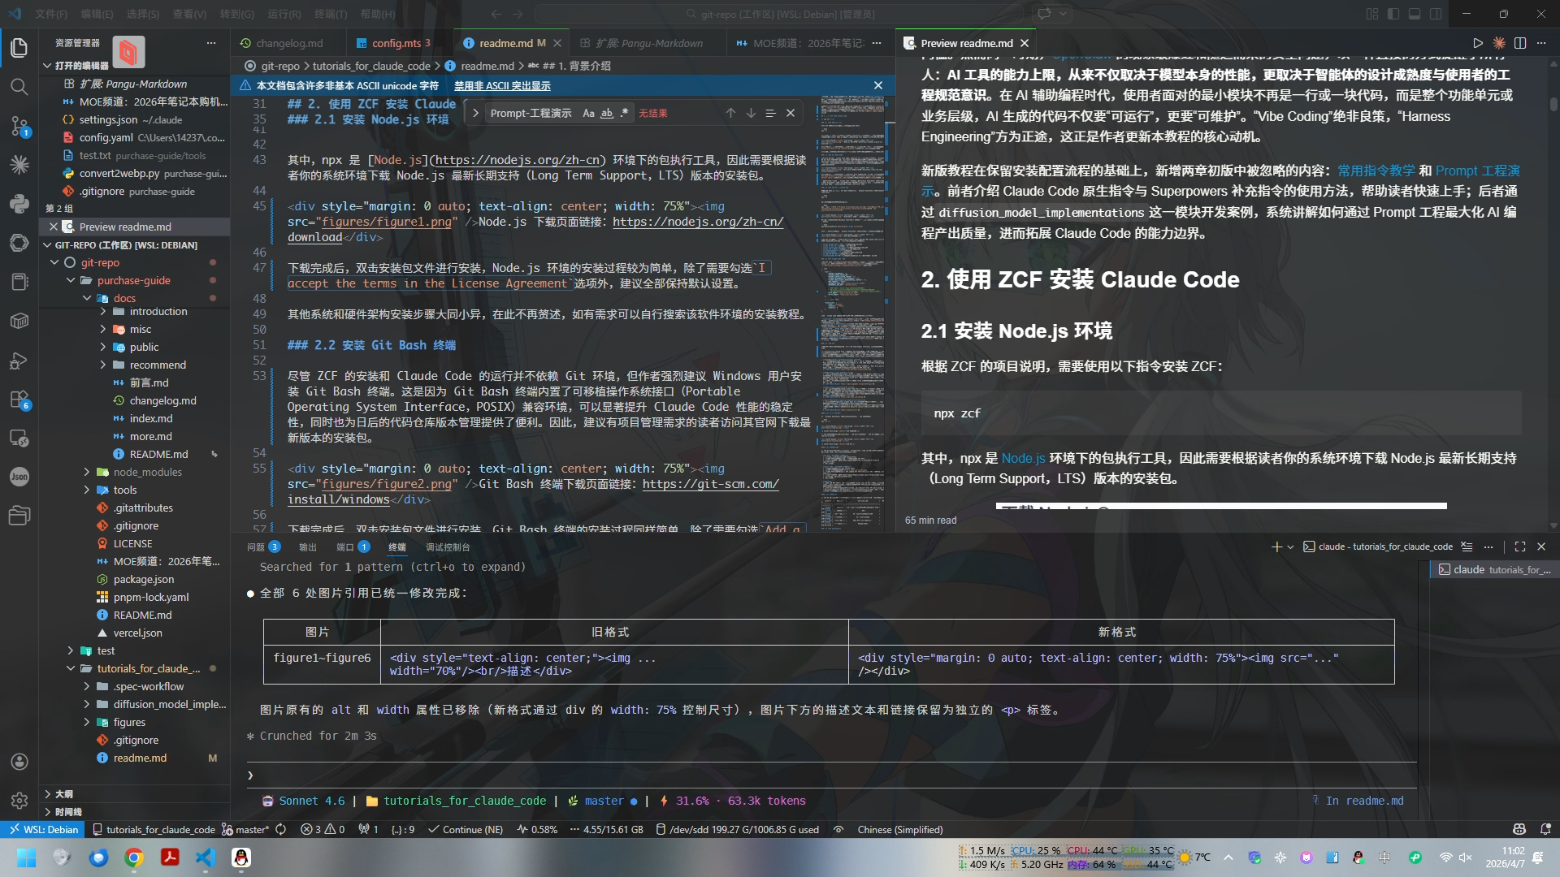Image resolution: width=1560 pixels, height=877 pixels.
Task: Open the 输出 panel tab
Action: point(307,547)
